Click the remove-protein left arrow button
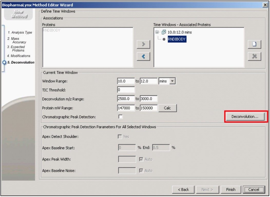This screenshot has height=197, width=270. pos(143,56)
